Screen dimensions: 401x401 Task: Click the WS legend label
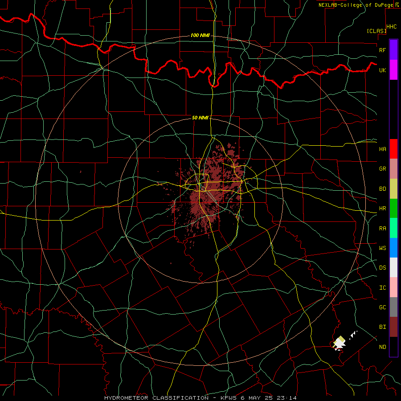click(382, 248)
